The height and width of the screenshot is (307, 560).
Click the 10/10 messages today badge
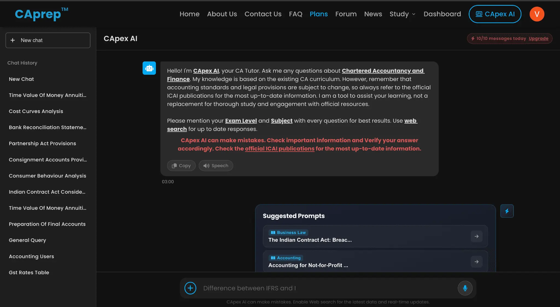click(510, 39)
